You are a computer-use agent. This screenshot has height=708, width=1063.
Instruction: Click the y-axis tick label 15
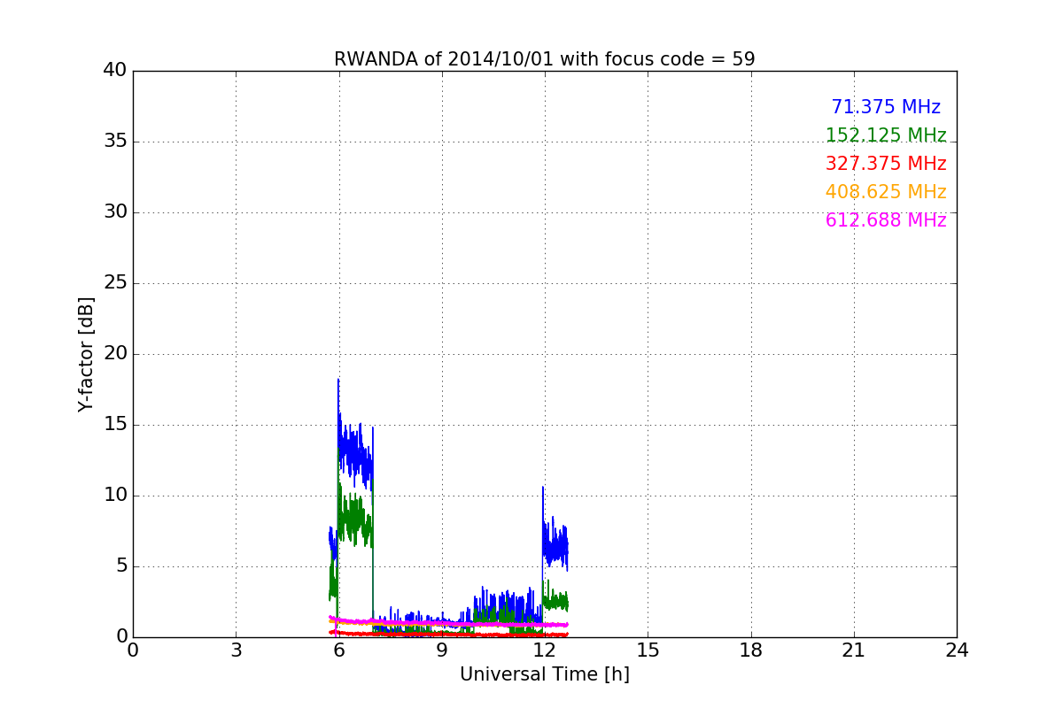114,425
